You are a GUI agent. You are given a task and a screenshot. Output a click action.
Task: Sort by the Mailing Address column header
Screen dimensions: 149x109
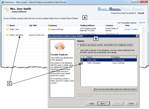pos(87,25)
